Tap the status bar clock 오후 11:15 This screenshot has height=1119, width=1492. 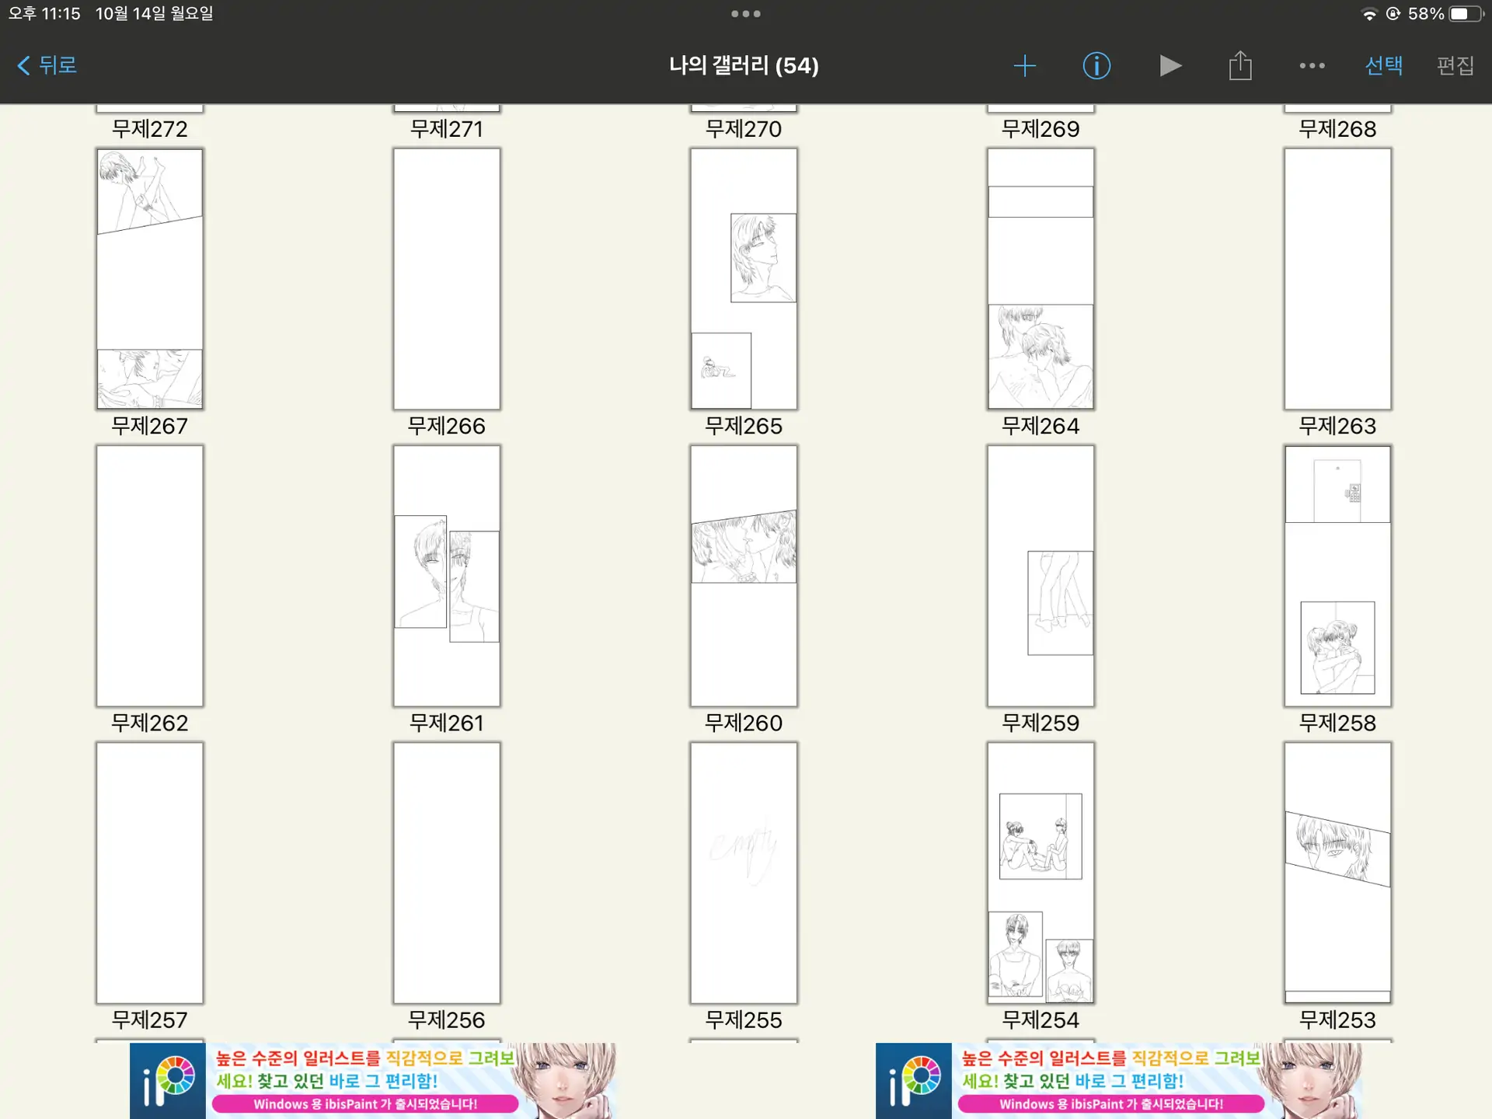click(44, 14)
